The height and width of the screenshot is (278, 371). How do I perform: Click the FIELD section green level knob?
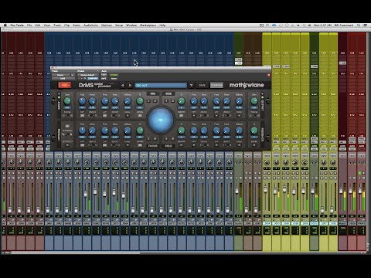pos(181,131)
